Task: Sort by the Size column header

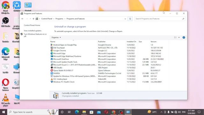Action: (143, 42)
